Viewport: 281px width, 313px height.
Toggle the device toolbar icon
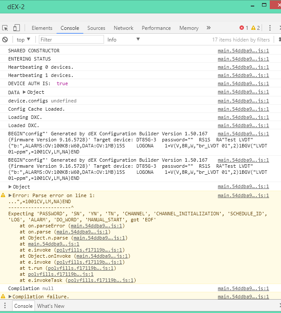click(16, 28)
